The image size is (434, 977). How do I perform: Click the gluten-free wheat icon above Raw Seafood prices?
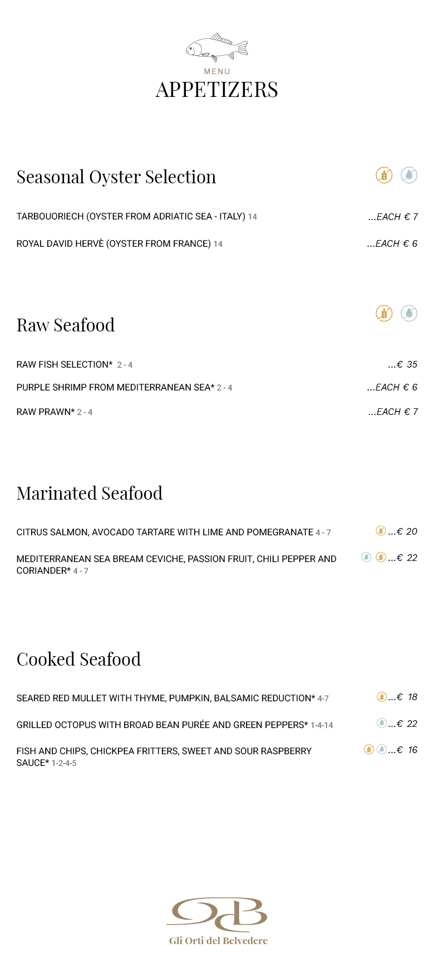tap(384, 314)
